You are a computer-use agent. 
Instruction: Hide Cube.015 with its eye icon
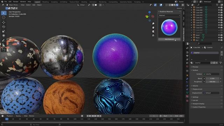(x=219, y=28)
